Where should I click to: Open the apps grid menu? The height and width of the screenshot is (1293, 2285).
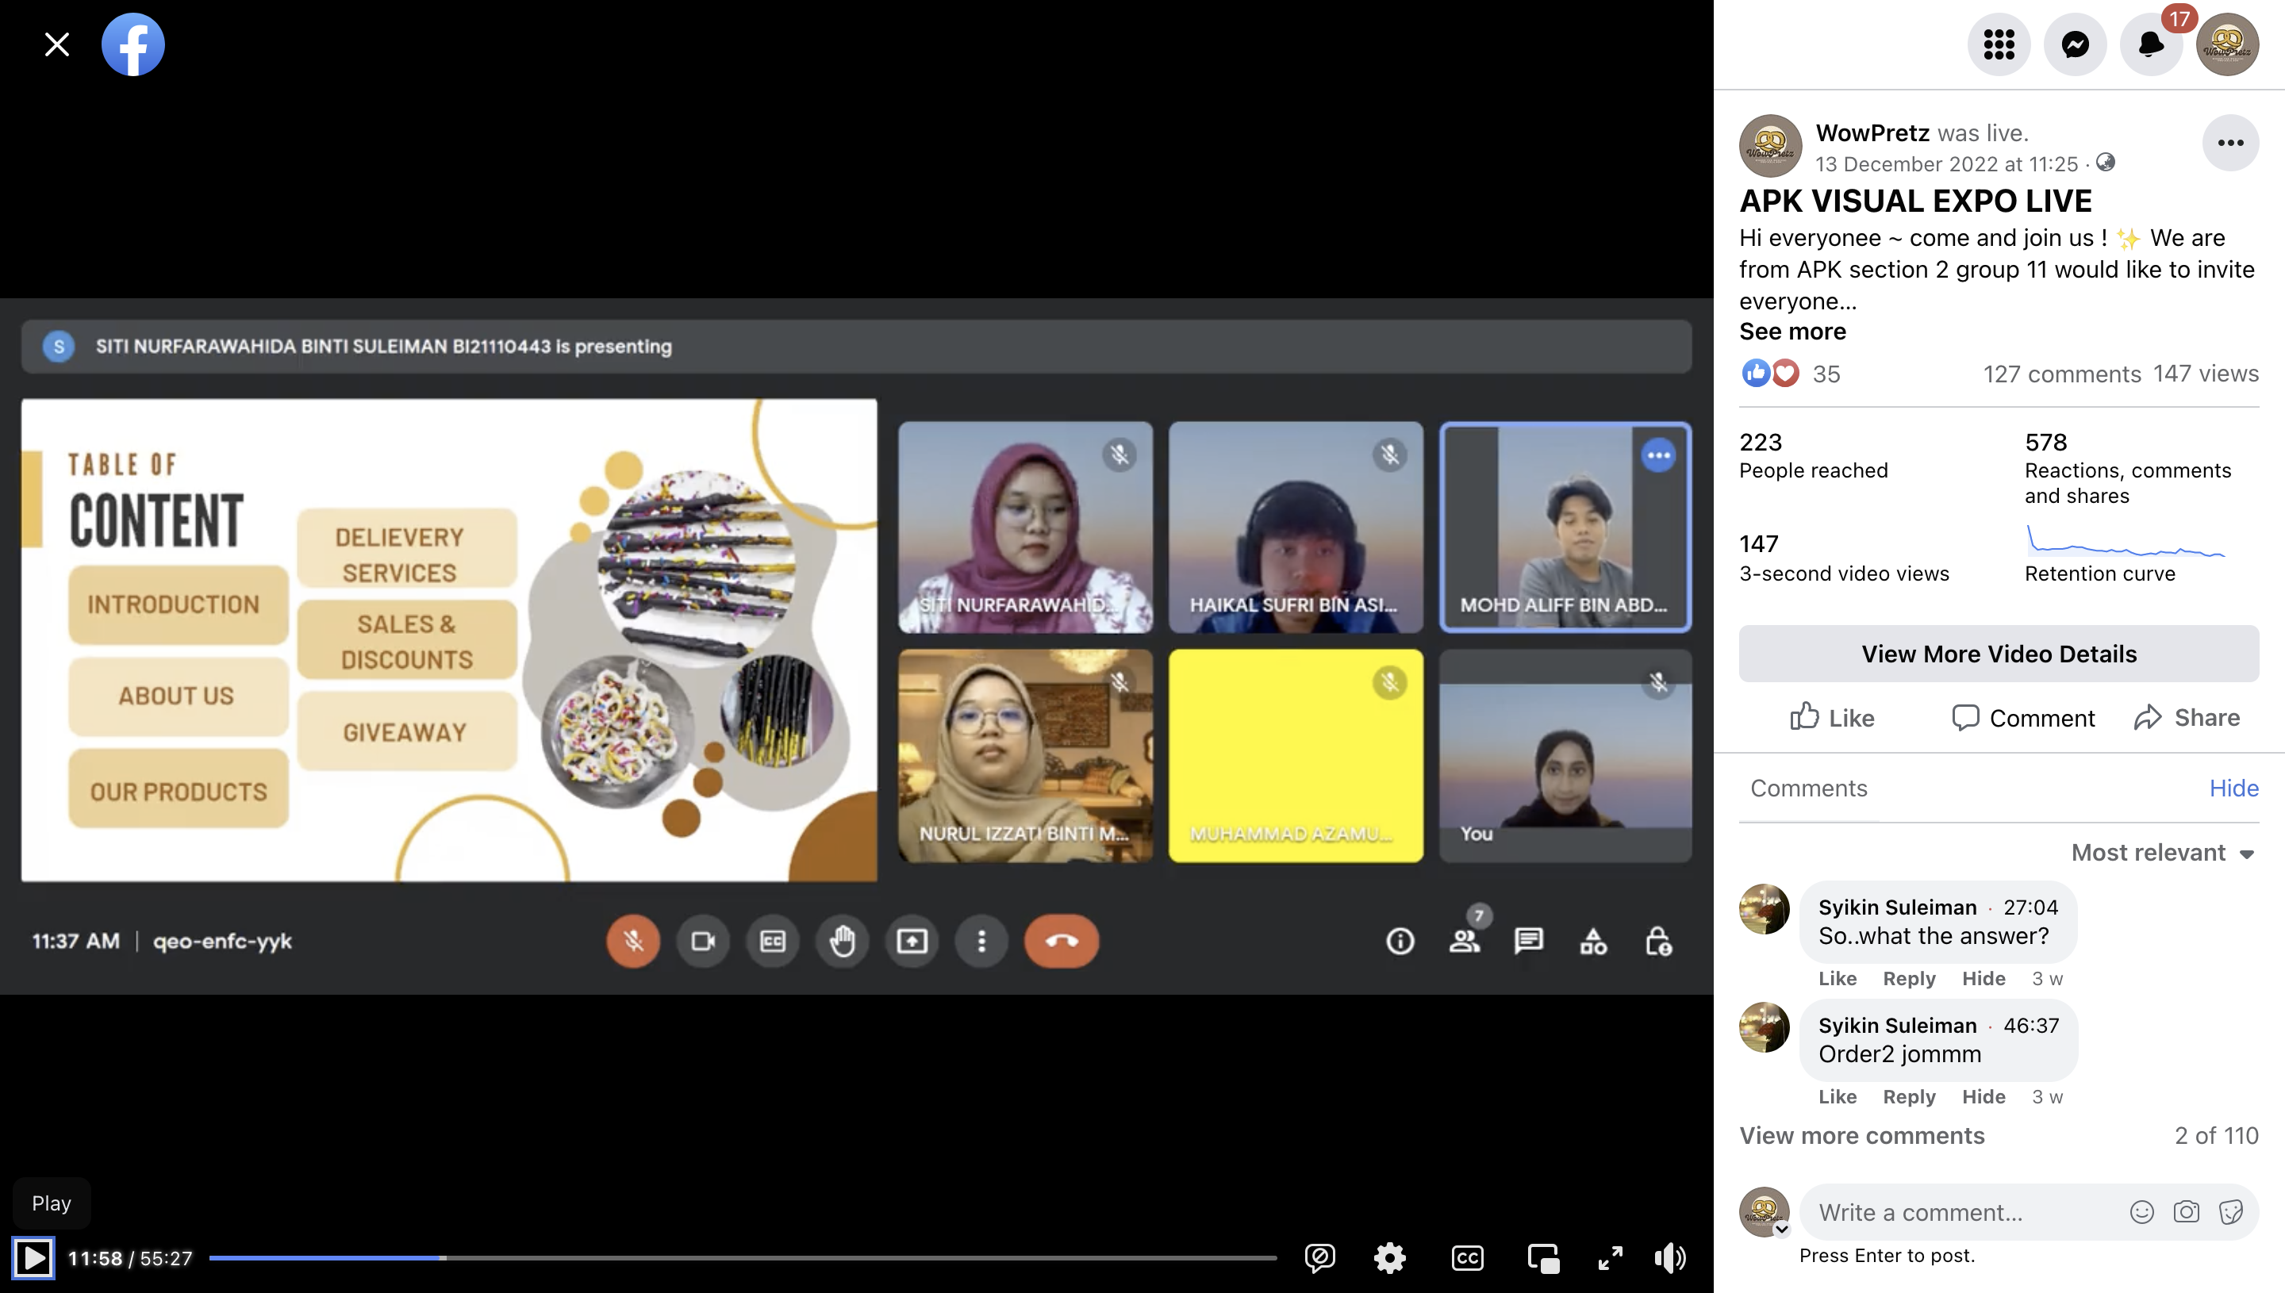[x=1998, y=44]
